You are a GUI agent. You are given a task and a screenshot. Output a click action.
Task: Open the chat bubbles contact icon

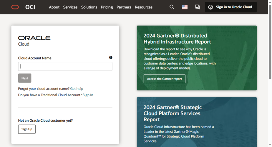197,7
